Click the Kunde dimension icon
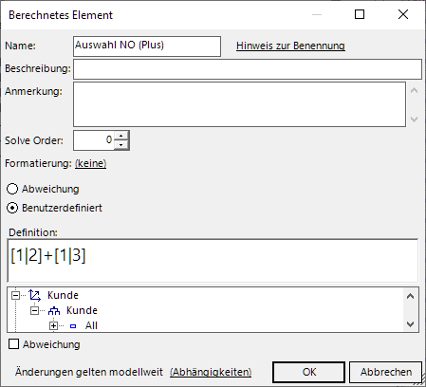Image resolution: width=426 pixels, height=387 pixels. [35, 295]
